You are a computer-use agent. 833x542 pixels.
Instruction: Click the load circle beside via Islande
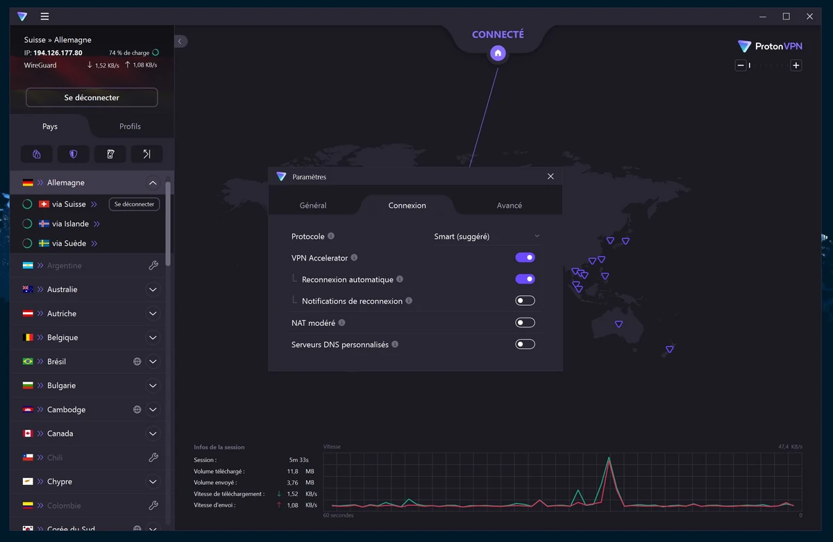(x=27, y=224)
